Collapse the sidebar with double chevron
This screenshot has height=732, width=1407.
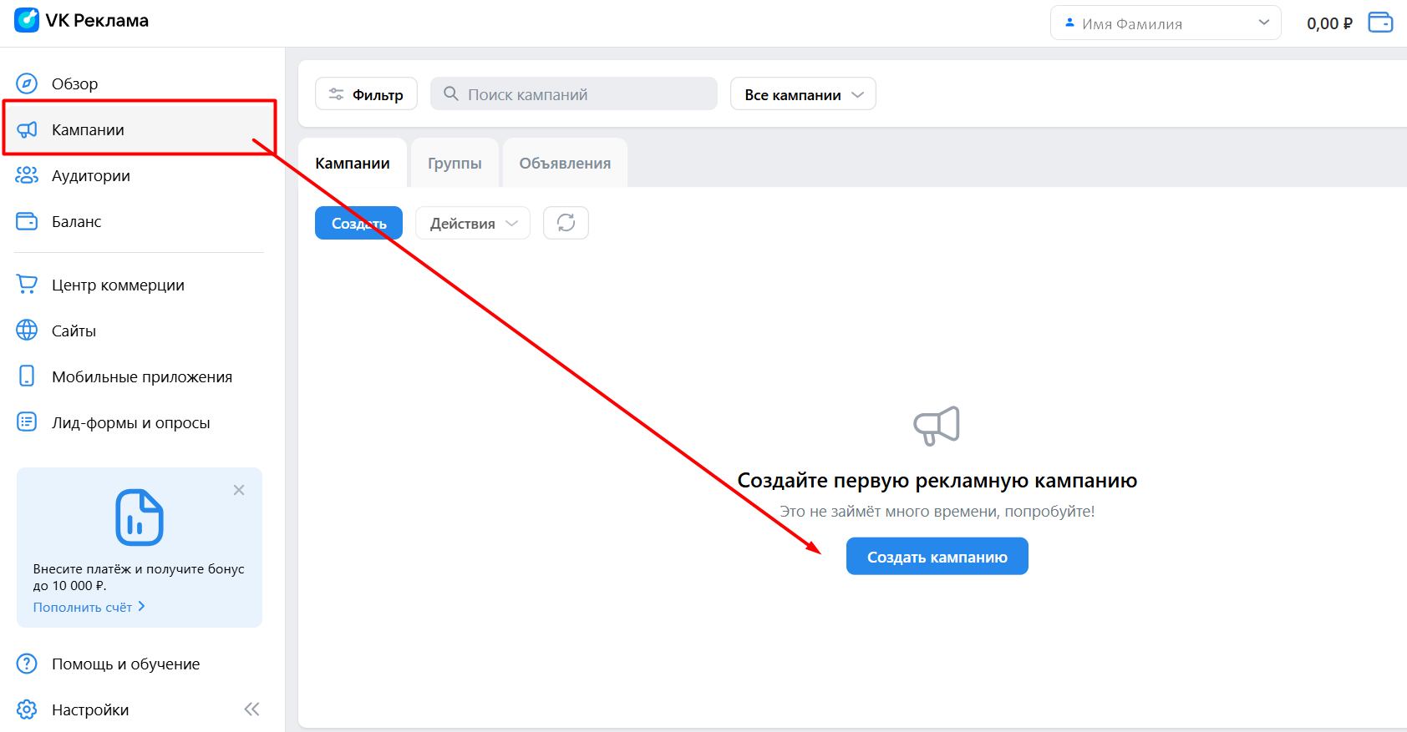pos(251,709)
